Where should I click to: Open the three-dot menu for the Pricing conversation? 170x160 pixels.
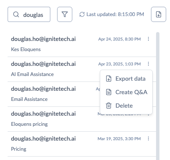[x=148, y=138]
